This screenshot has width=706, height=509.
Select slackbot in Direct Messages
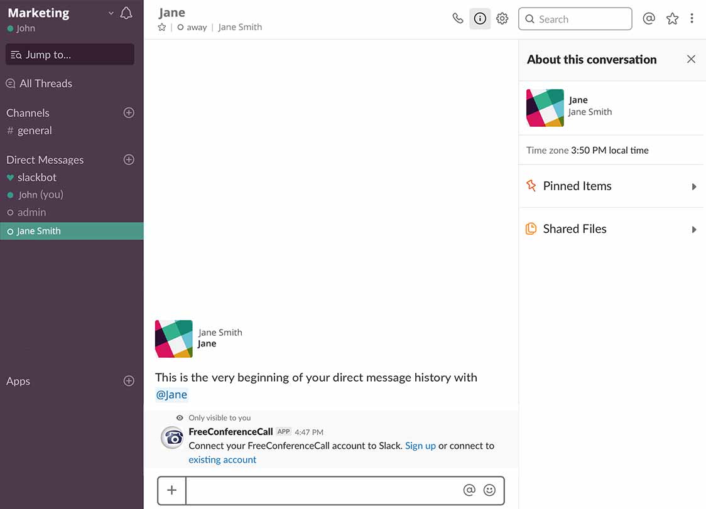pos(36,178)
